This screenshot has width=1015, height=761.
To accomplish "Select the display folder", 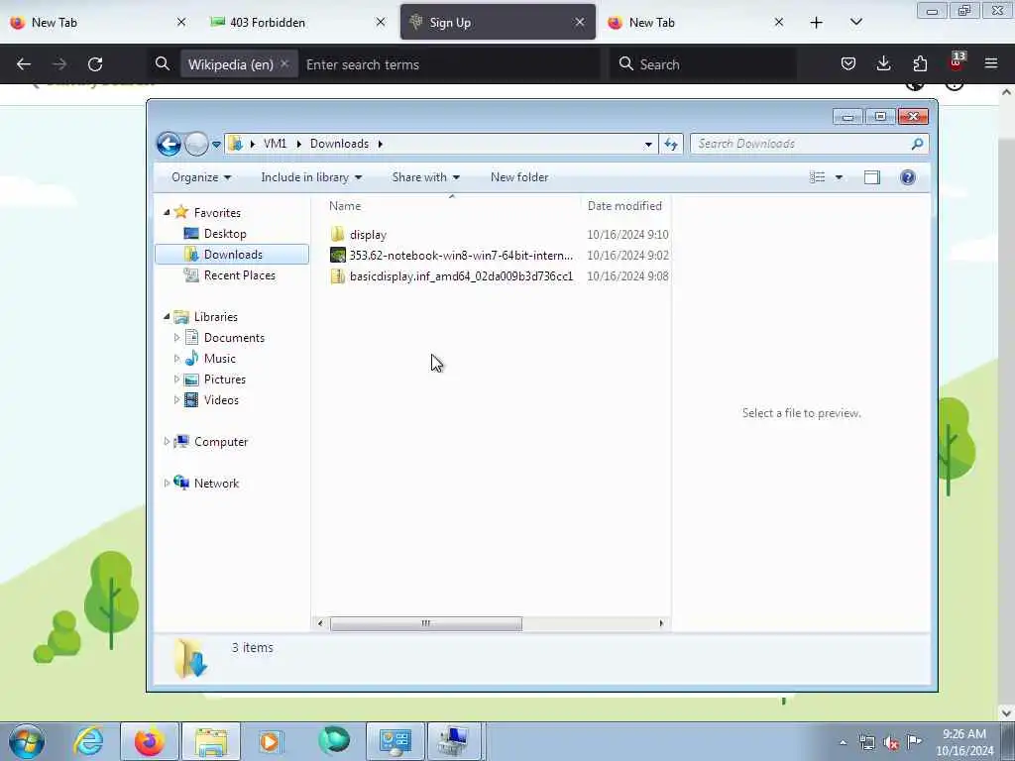I will click(x=368, y=235).
